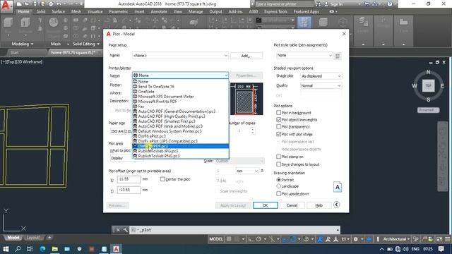452x254 pixels.
Task: Open Help for plotting
Action: [319, 205]
